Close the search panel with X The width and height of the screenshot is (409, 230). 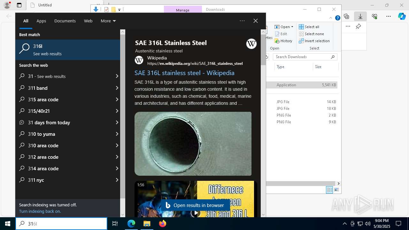(x=256, y=21)
